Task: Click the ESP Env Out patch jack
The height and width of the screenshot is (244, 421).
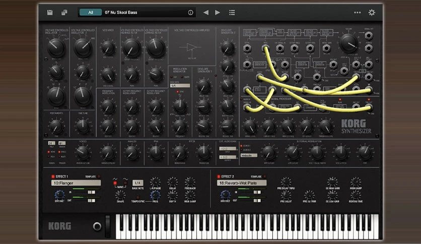Action: [356, 106]
